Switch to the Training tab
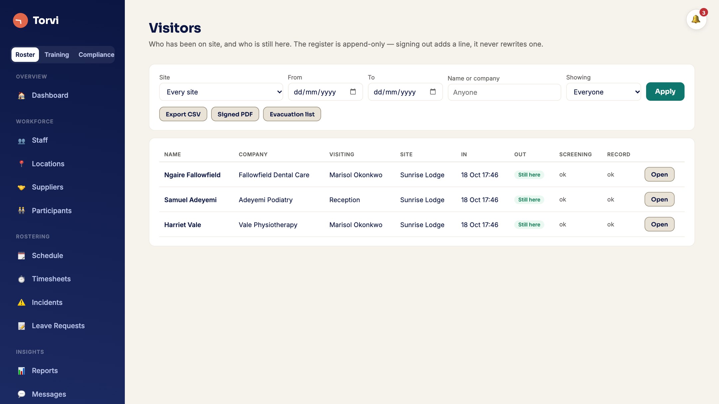719x404 pixels. [x=57, y=55]
